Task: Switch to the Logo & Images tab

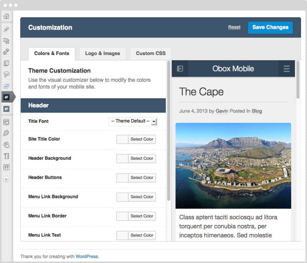Action: tap(102, 53)
